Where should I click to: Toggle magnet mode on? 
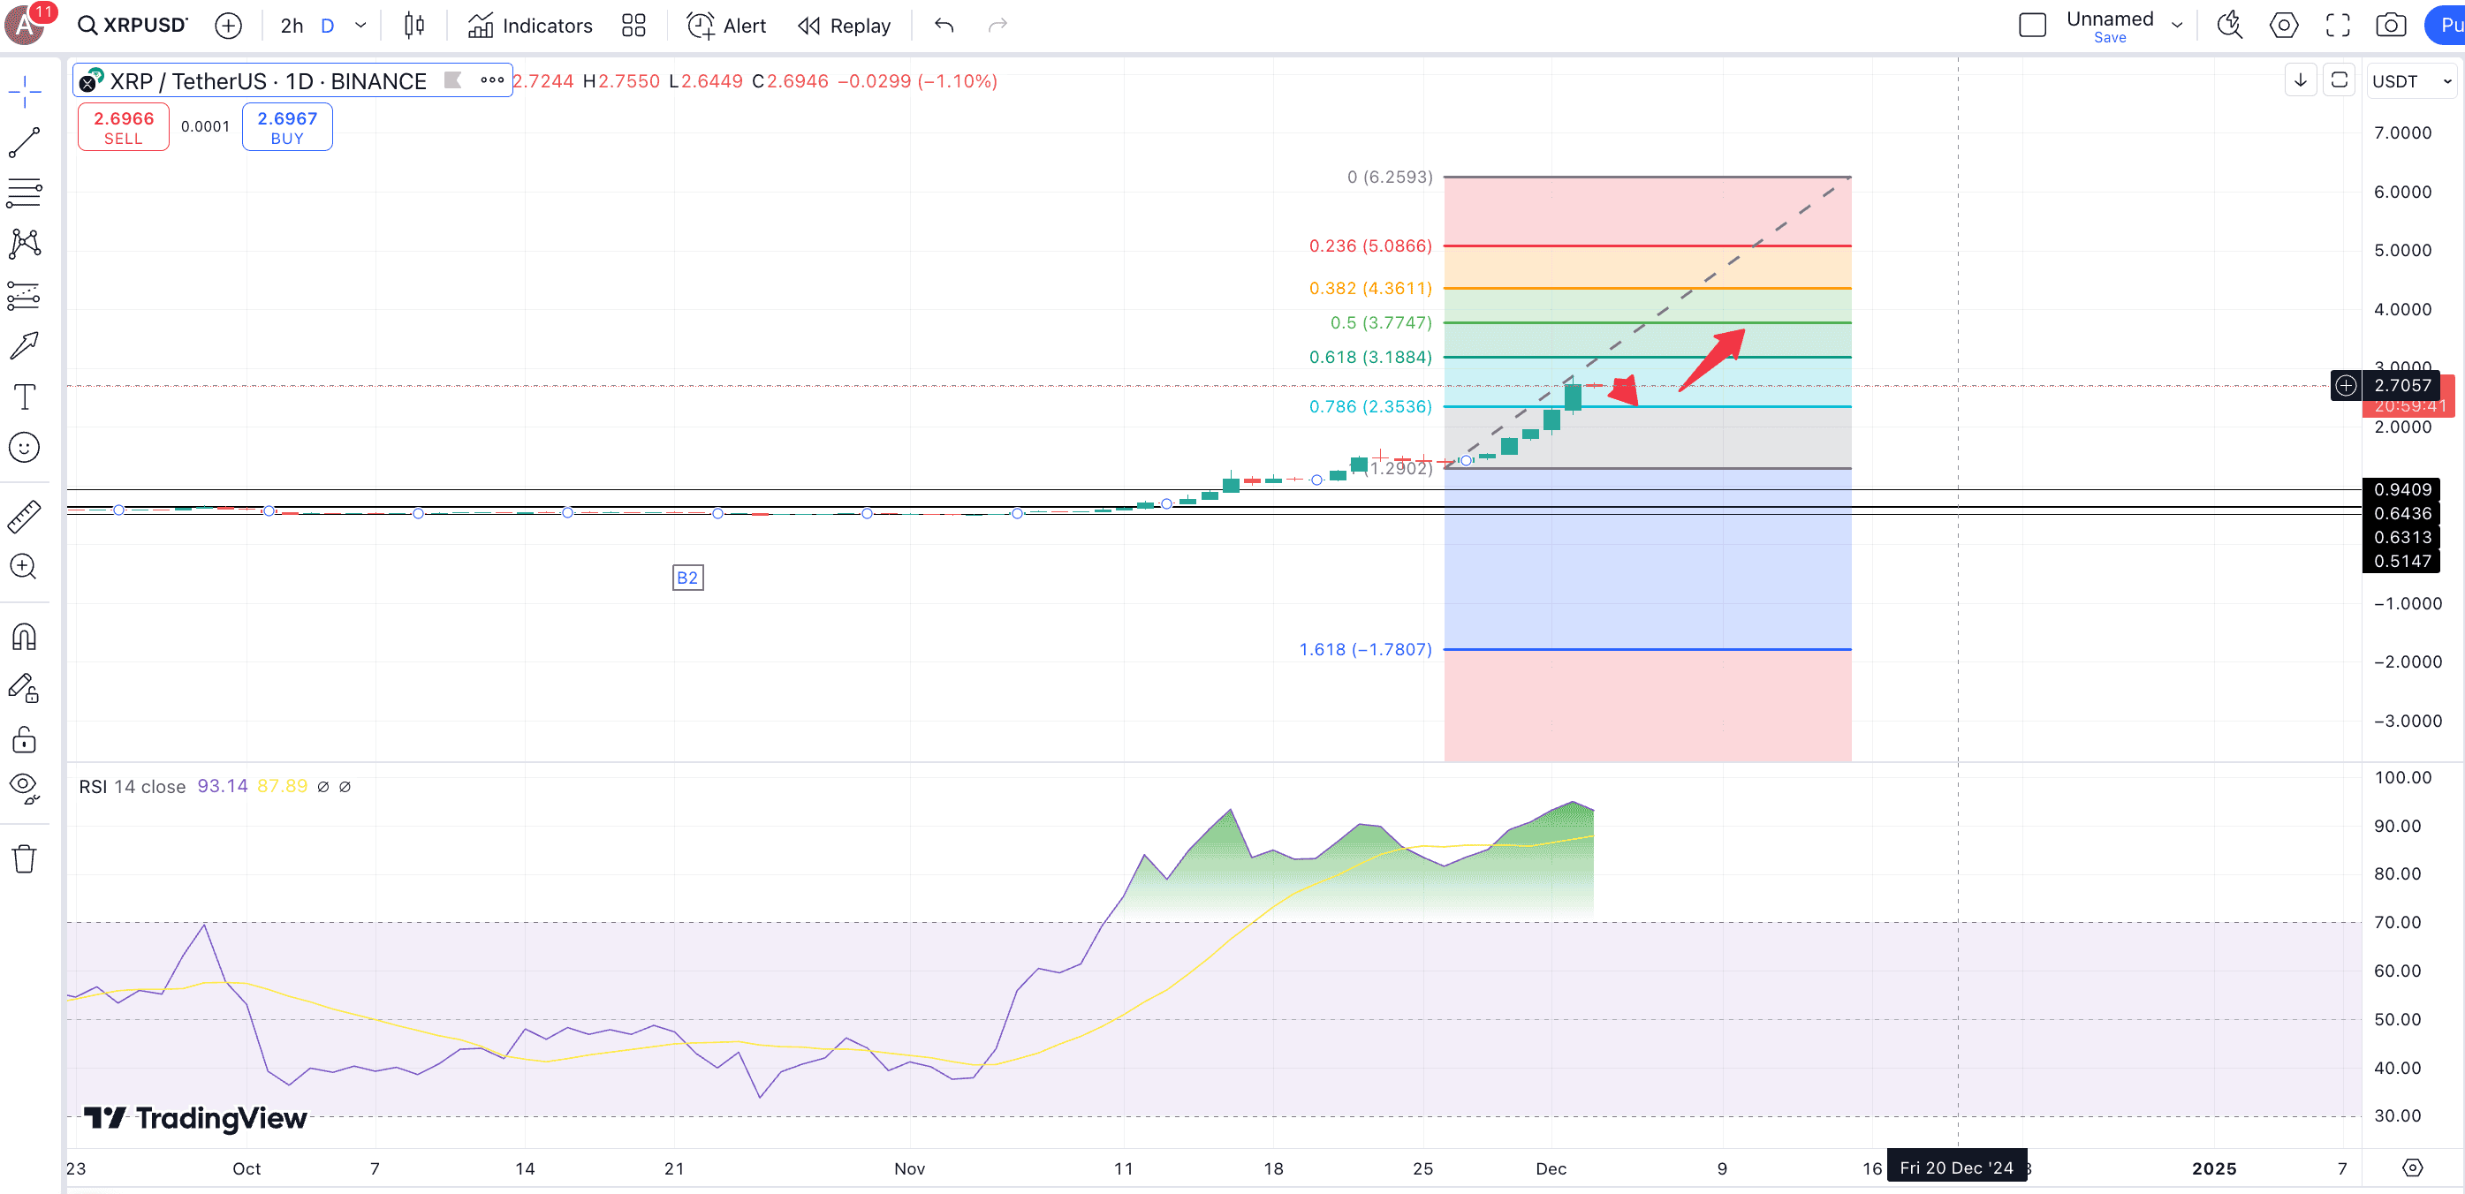(x=24, y=638)
